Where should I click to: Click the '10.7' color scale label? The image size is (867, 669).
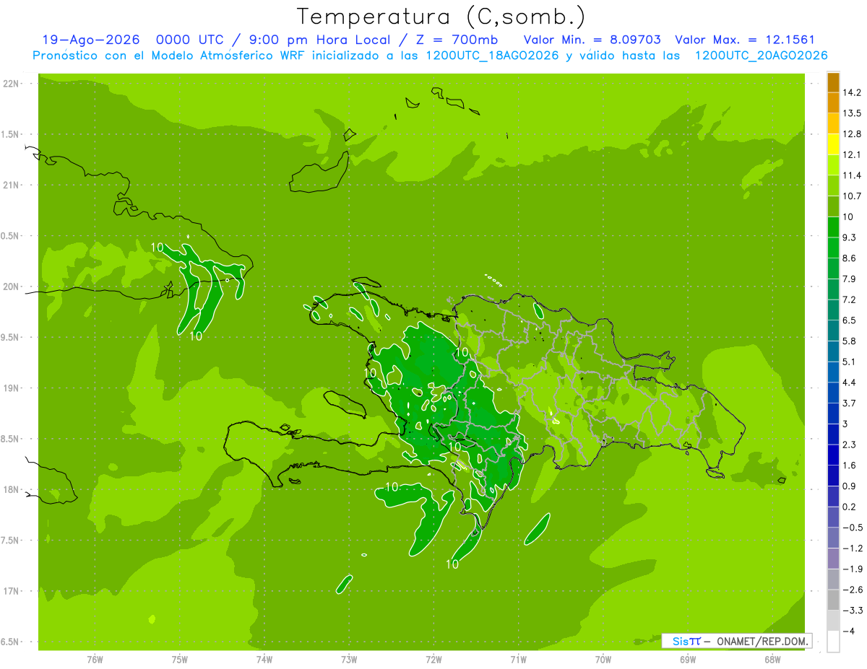pyautogui.click(x=852, y=196)
